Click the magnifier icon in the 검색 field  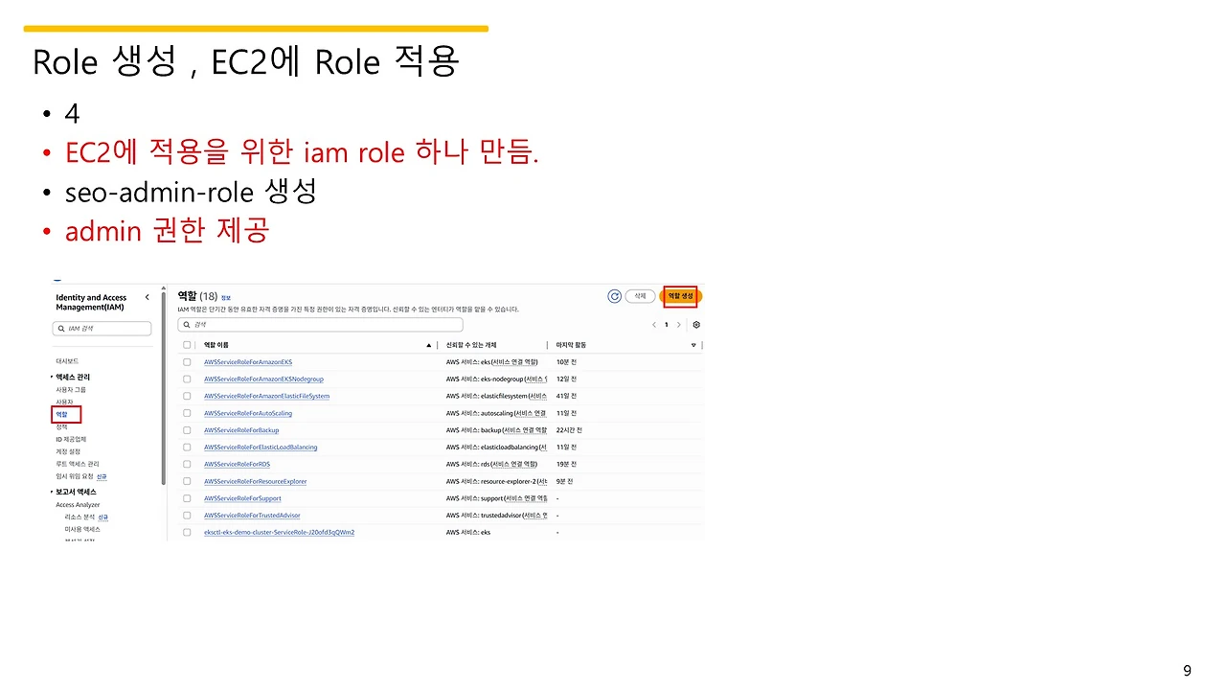coord(188,324)
